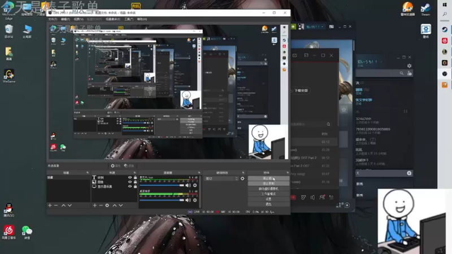Add a new scene with plus icon
The width and height of the screenshot is (452, 254).
tap(50, 205)
